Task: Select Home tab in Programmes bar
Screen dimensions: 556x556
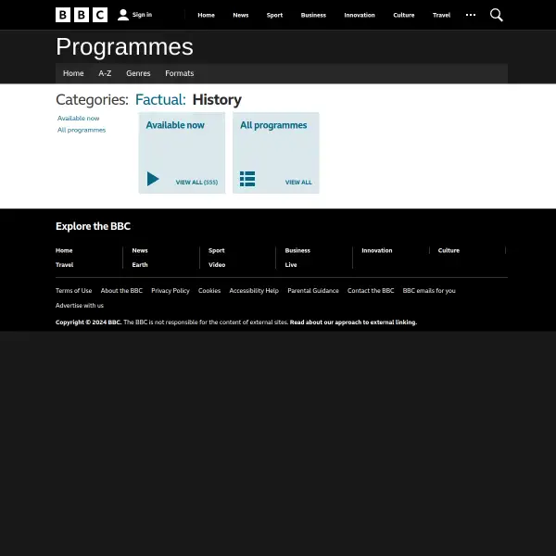Action: tap(73, 73)
